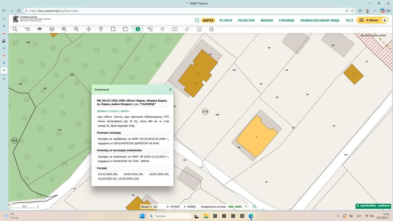The height and width of the screenshot is (221, 393).
Task: Click the zoom out tool
Action: click(76, 29)
